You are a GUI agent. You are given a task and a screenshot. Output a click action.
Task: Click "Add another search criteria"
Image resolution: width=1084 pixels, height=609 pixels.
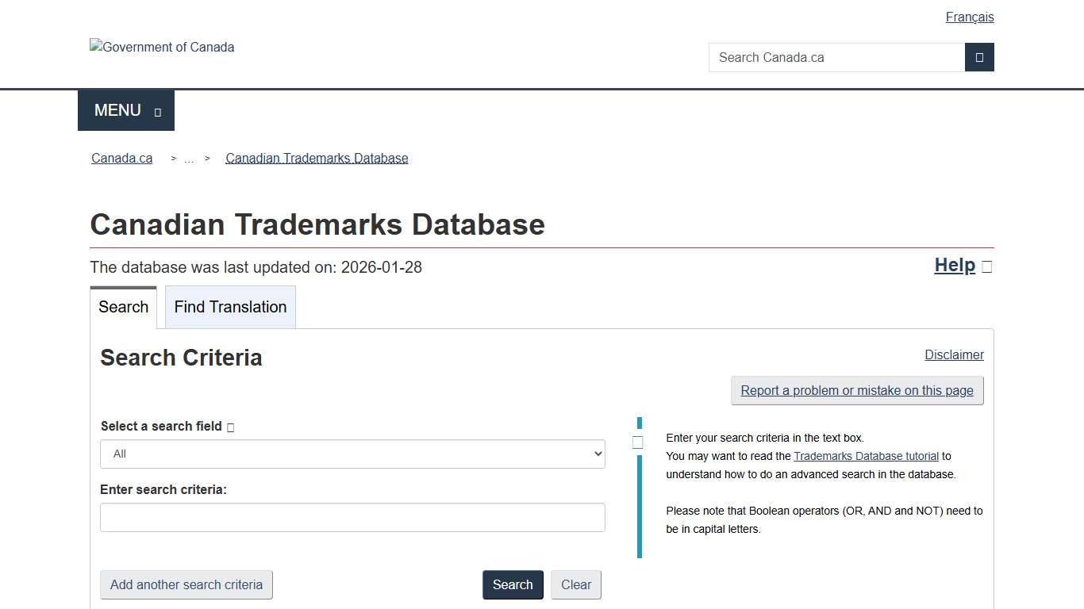[186, 584]
